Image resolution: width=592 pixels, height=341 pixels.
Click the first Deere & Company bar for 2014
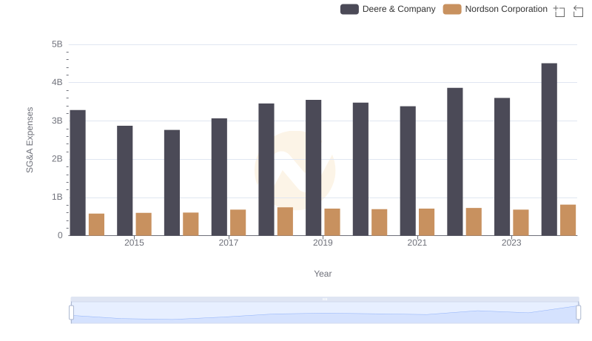78,173
